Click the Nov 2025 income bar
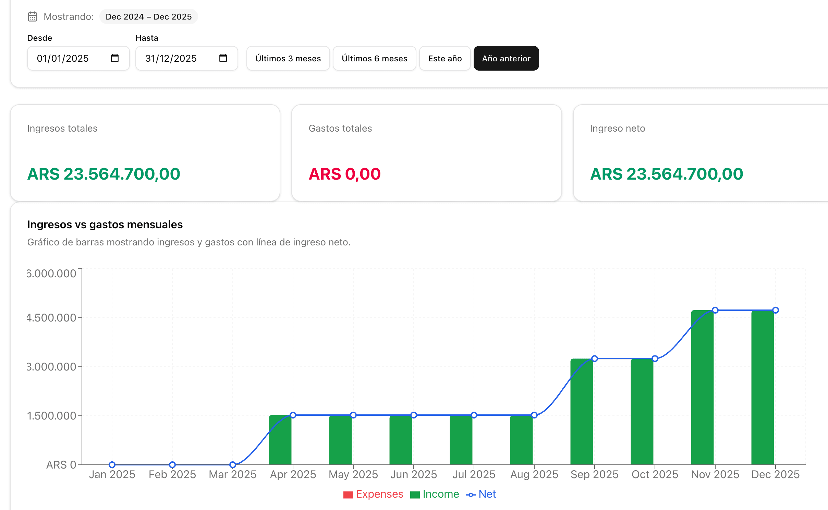The width and height of the screenshot is (828, 510). [702, 387]
